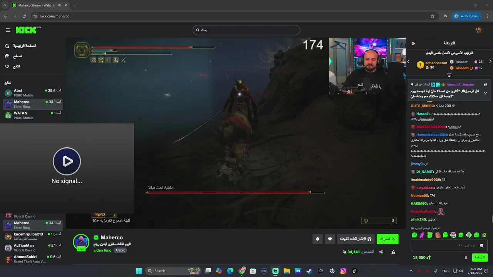This screenshot has height=277, width=493.
Task: Show hidden system tray icons
Action: 411,271
